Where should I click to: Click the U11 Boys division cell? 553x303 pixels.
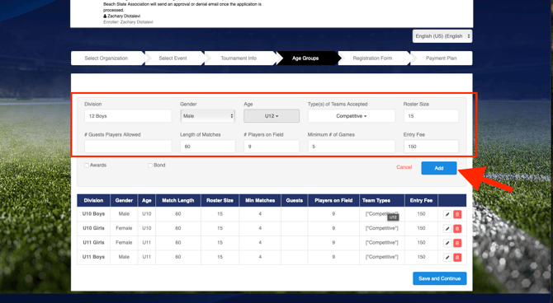pos(93,257)
